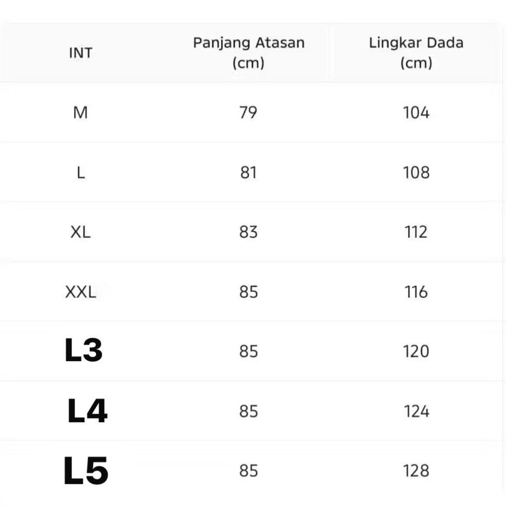Click the XXL size label
This screenshot has width=514, height=514.
coord(81,292)
